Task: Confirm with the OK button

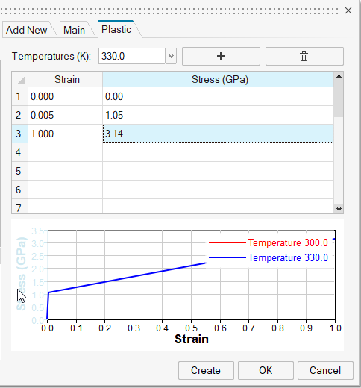Action: (266, 370)
